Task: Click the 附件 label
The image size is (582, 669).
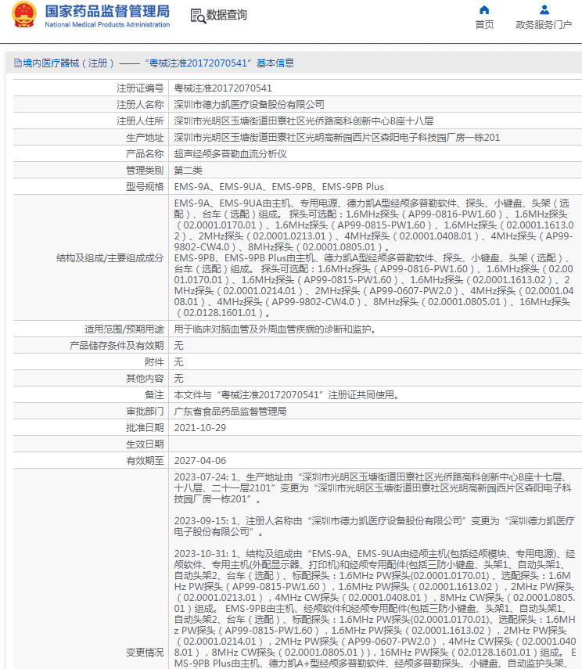Action: pos(154,362)
